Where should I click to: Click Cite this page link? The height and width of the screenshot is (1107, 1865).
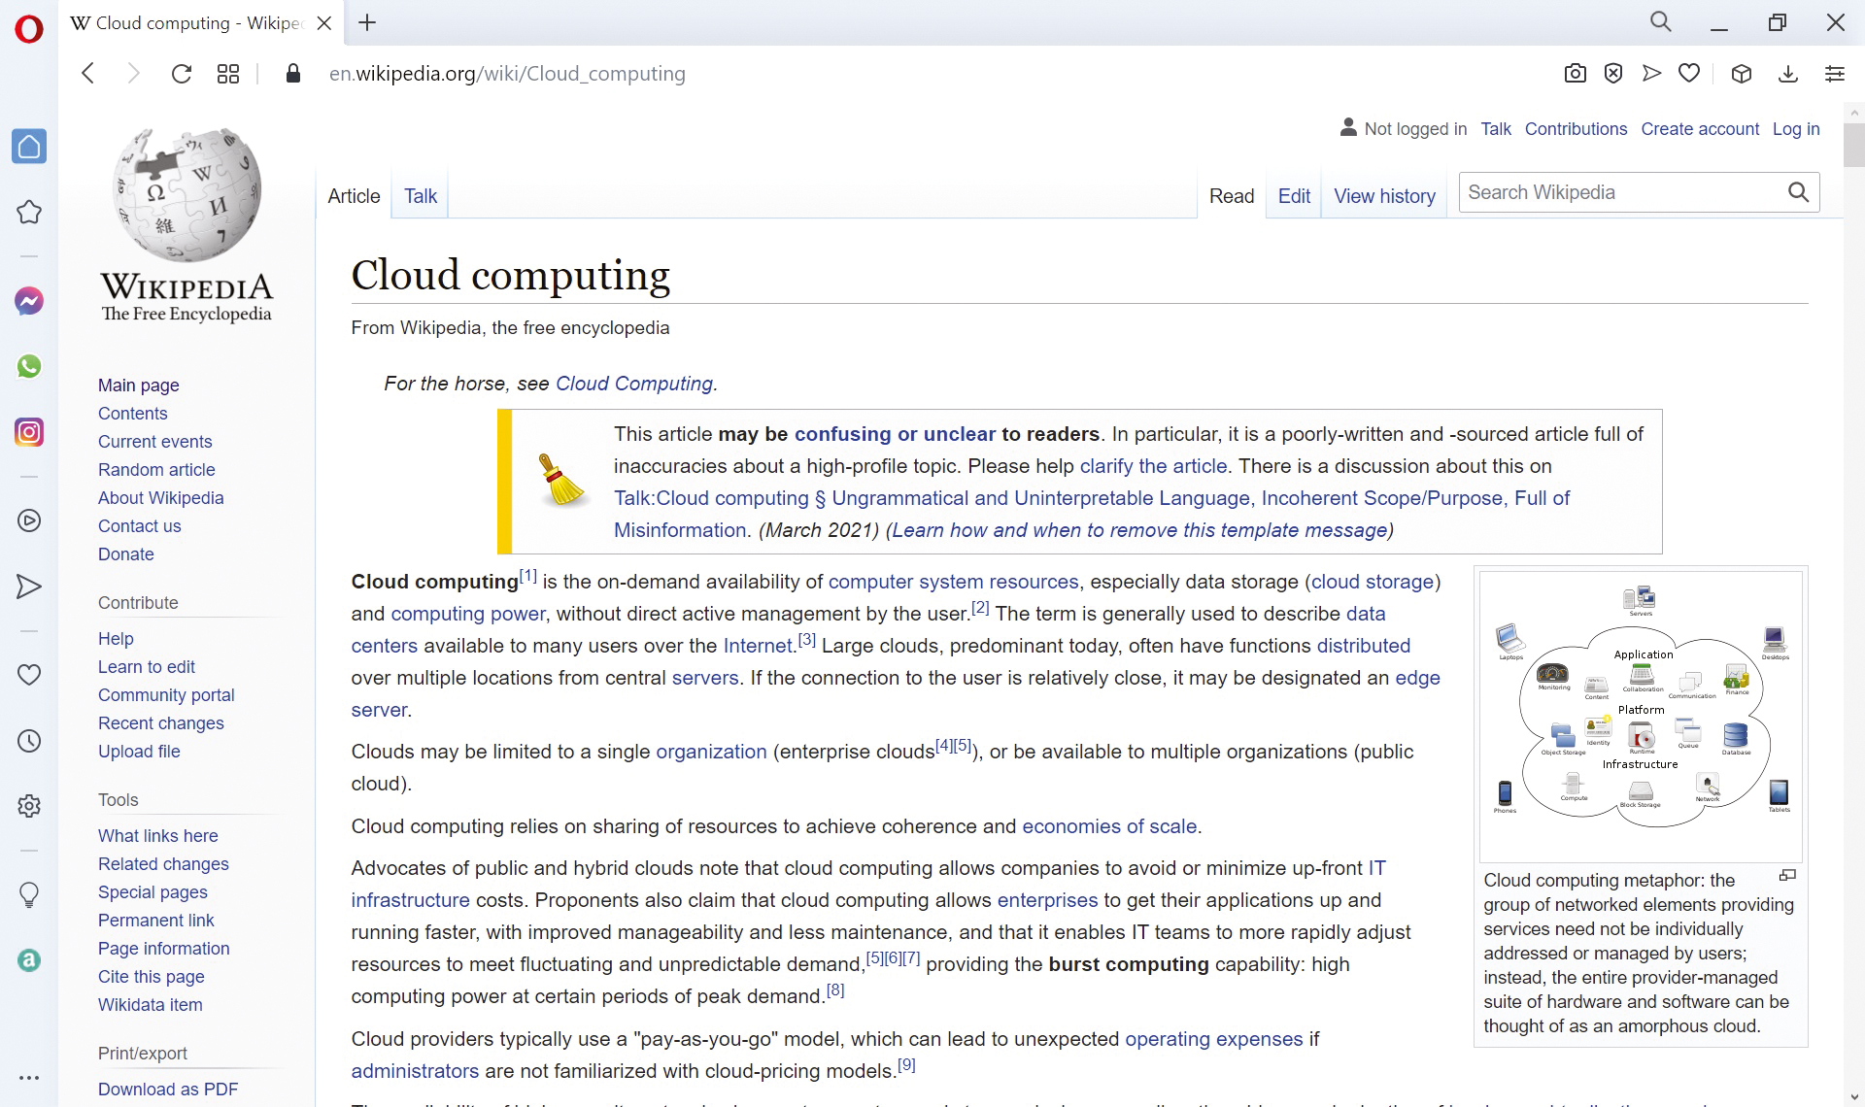click(152, 977)
